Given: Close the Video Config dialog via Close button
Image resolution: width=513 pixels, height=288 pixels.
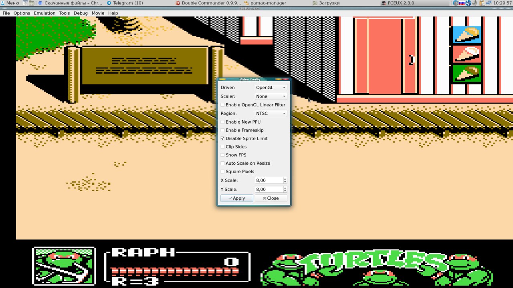Looking at the screenshot, I should tap(271, 198).
